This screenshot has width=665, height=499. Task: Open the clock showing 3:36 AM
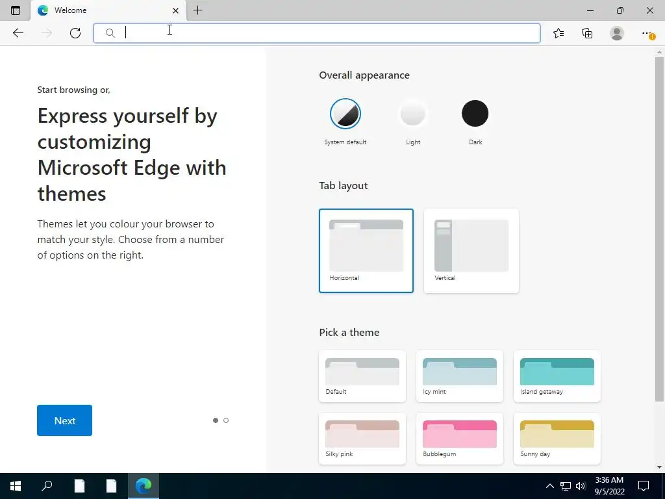click(x=609, y=486)
